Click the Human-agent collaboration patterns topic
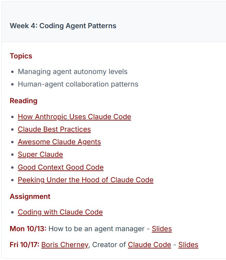Screen dimensions: 226x260 (x=78, y=84)
